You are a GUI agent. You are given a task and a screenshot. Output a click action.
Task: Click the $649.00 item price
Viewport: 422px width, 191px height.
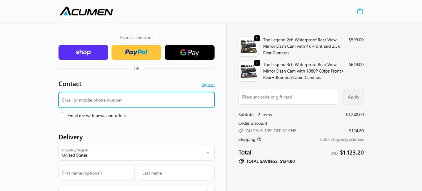(x=356, y=65)
